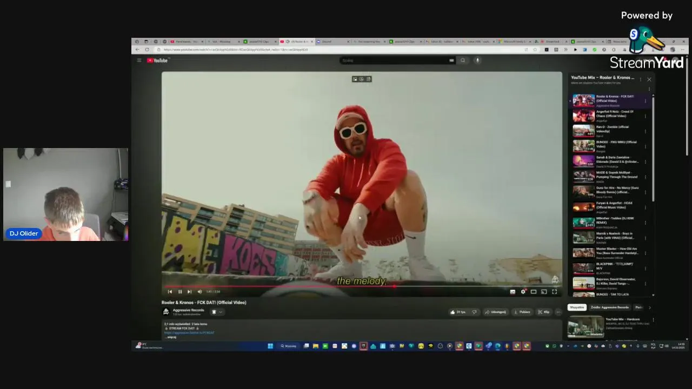Open the taskbar clock and date

pyautogui.click(x=679, y=346)
